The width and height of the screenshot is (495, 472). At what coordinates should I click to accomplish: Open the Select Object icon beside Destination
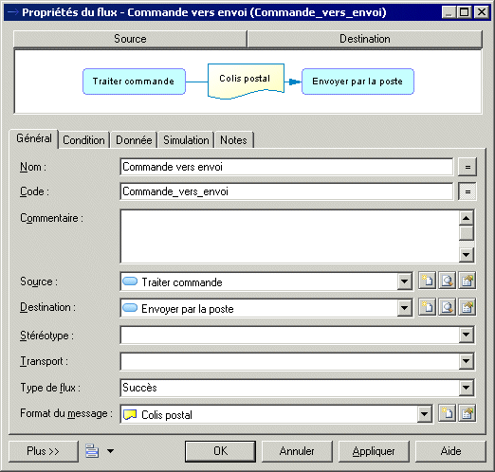point(448,307)
